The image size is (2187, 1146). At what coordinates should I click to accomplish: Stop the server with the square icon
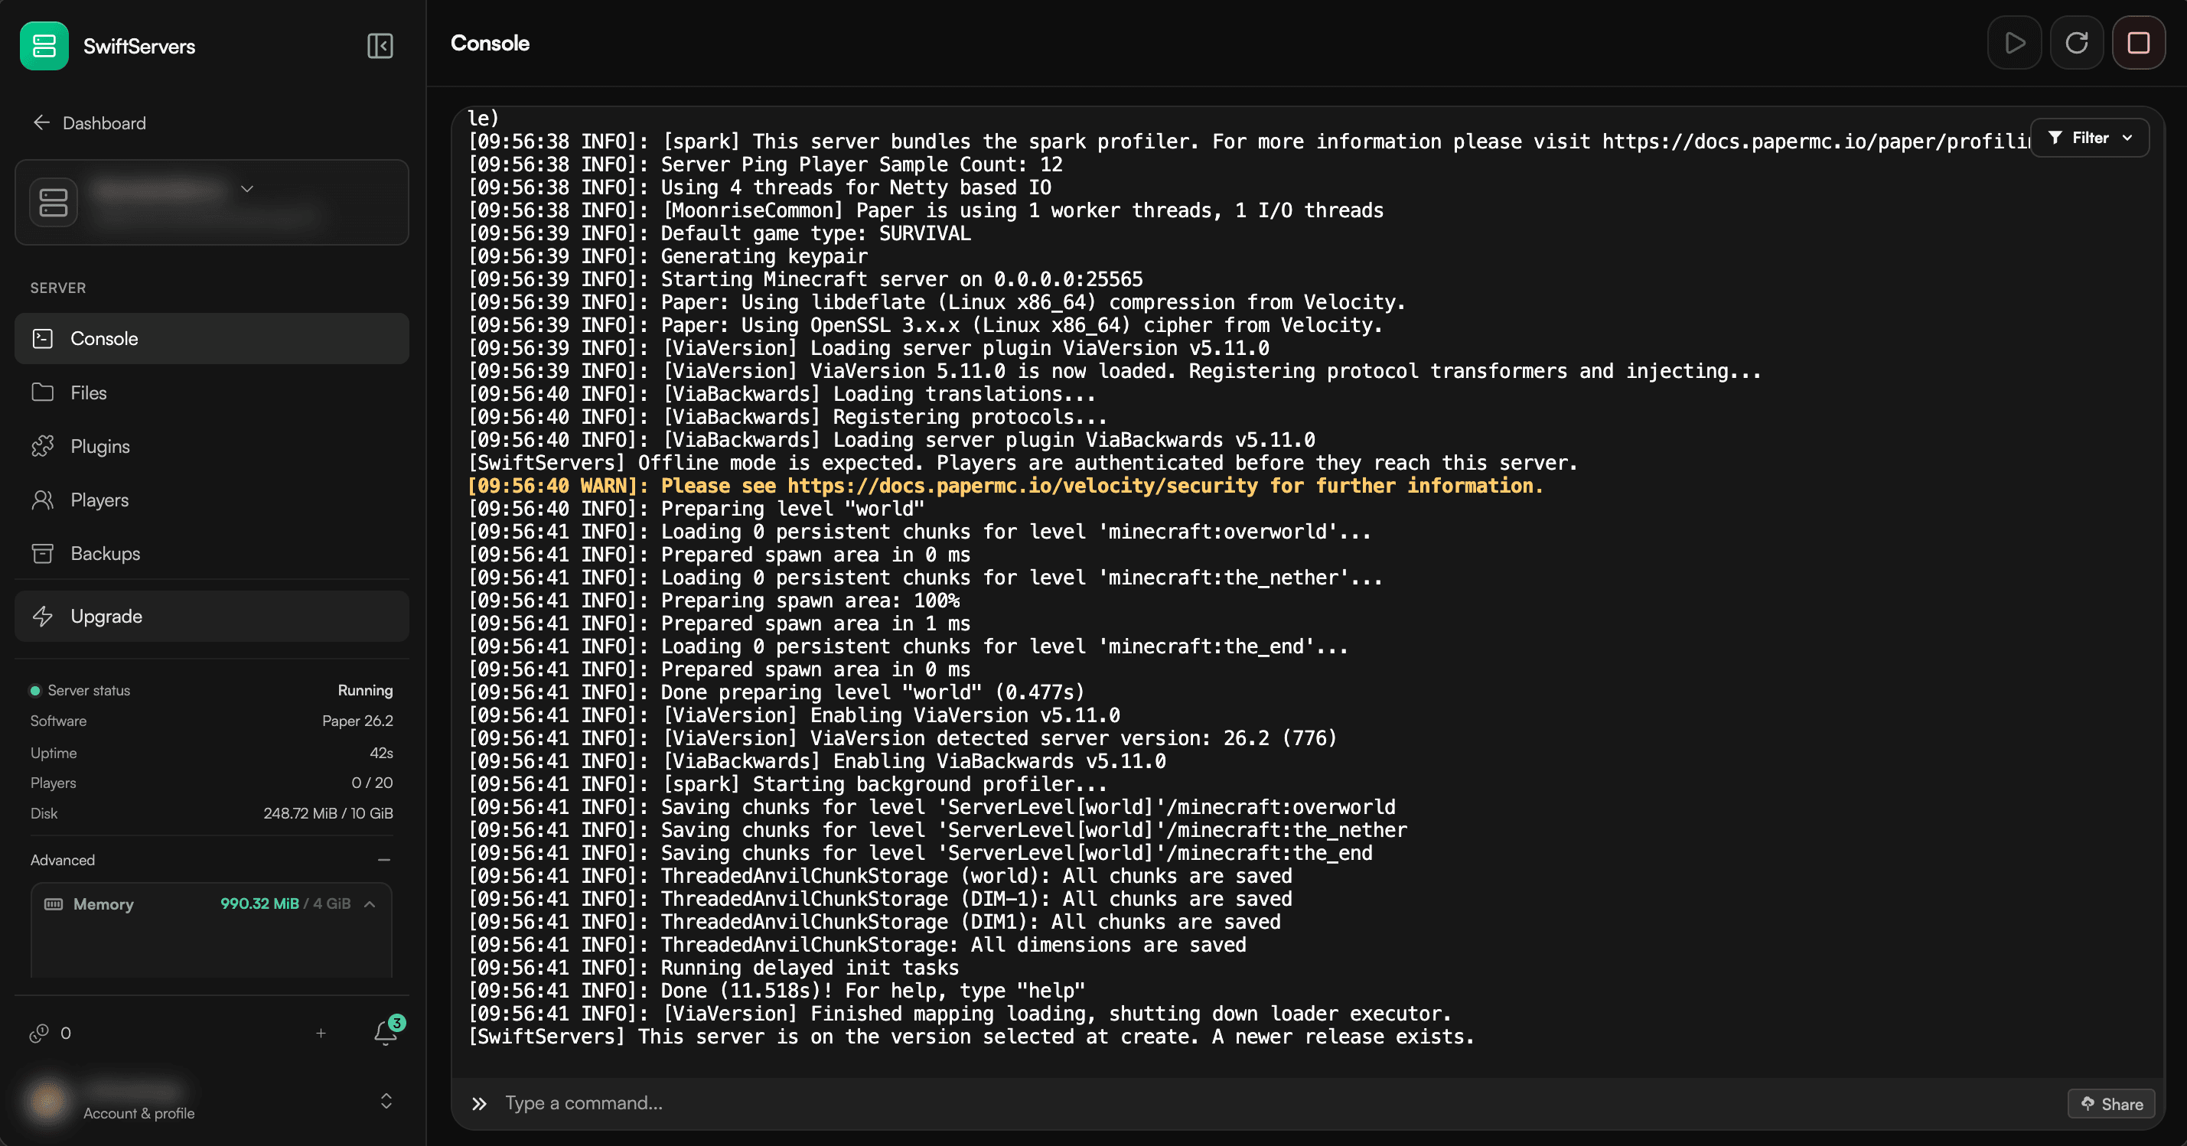(2139, 42)
